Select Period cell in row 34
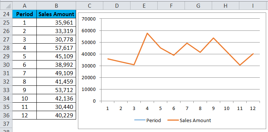268x132 pixels. point(24,98)
